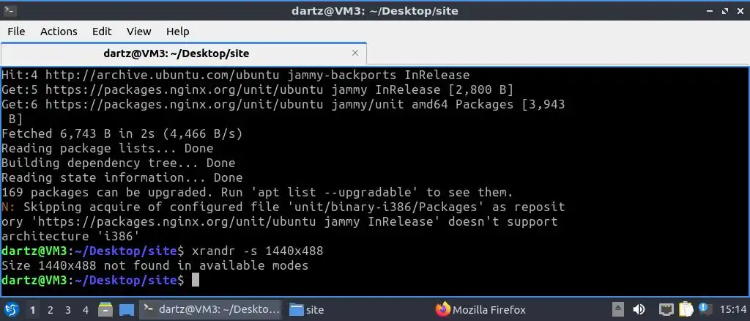
Task: Open the View menu
Action: tap(138, 32)
